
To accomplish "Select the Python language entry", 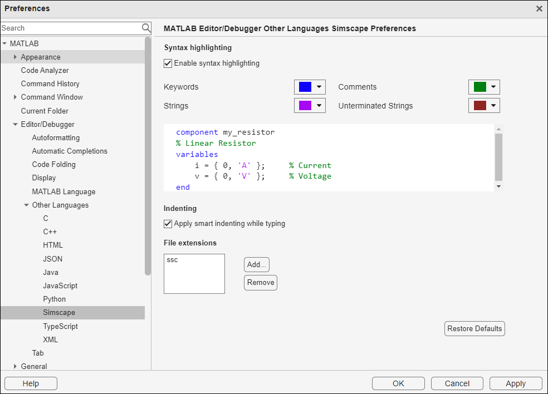I will (x=54, y=299).
